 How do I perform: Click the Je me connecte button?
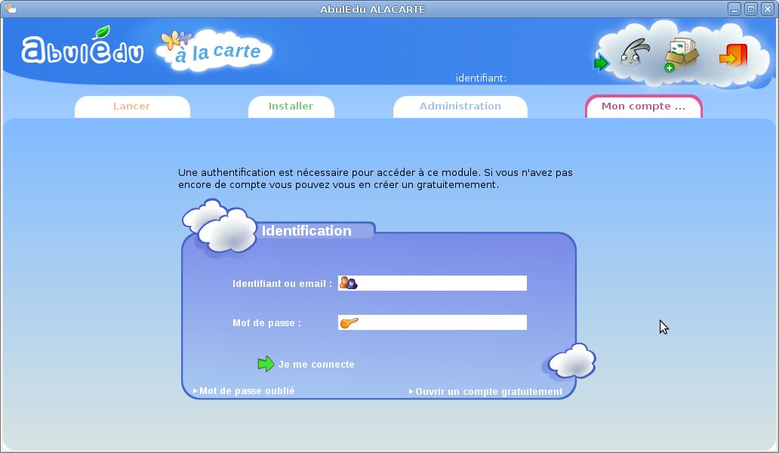coord(306,364)
